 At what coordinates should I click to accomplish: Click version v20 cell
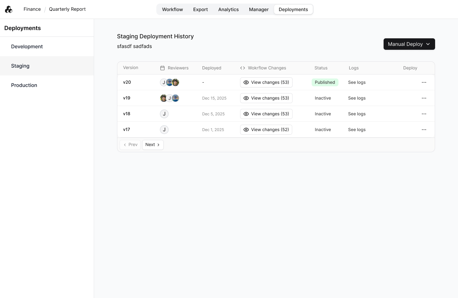127,82
